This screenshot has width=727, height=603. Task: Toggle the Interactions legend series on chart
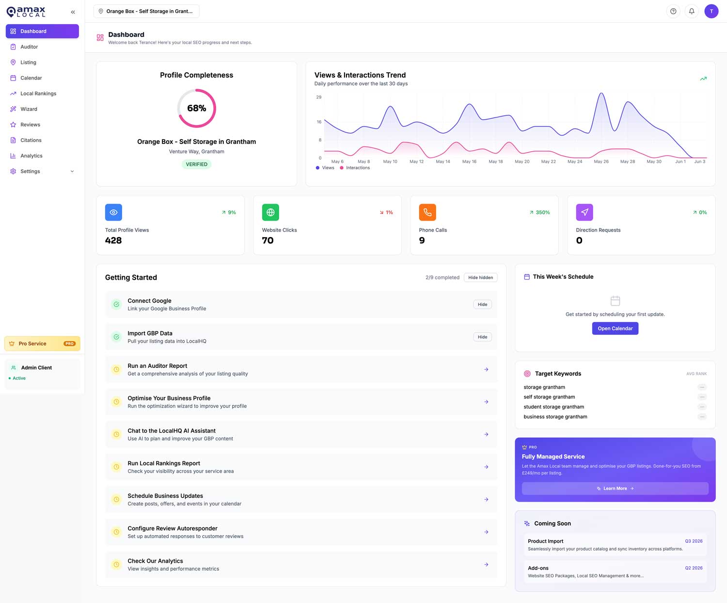(355, 168)
